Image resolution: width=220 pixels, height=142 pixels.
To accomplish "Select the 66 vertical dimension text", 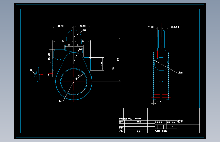I will [x=113, y=68].
